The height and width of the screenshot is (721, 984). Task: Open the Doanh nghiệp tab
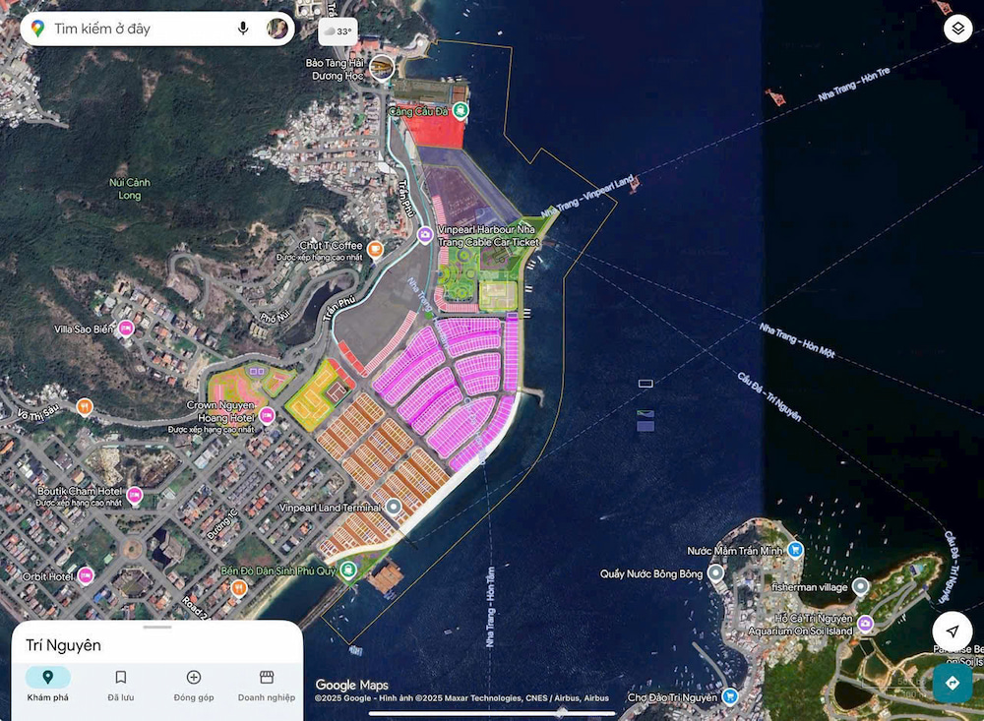[x=266, y=684]
